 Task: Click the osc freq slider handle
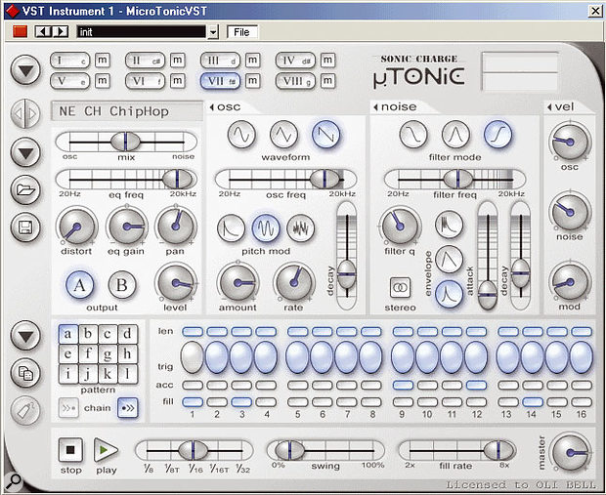(x=325, y=180)
